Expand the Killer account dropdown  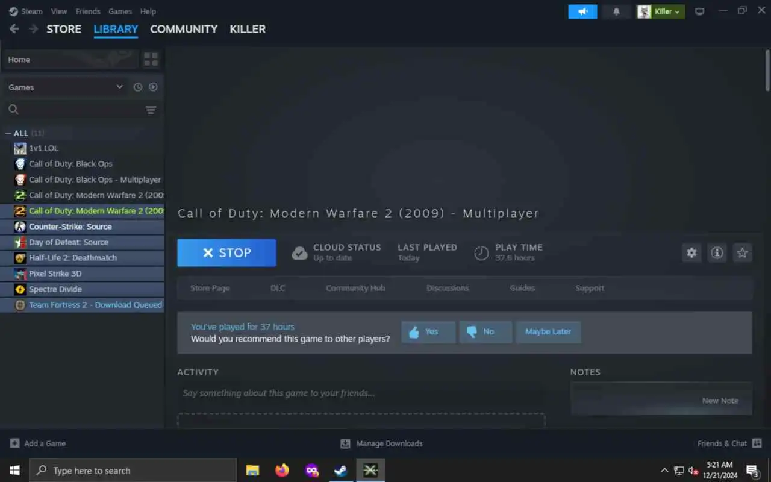coord(661,11)
